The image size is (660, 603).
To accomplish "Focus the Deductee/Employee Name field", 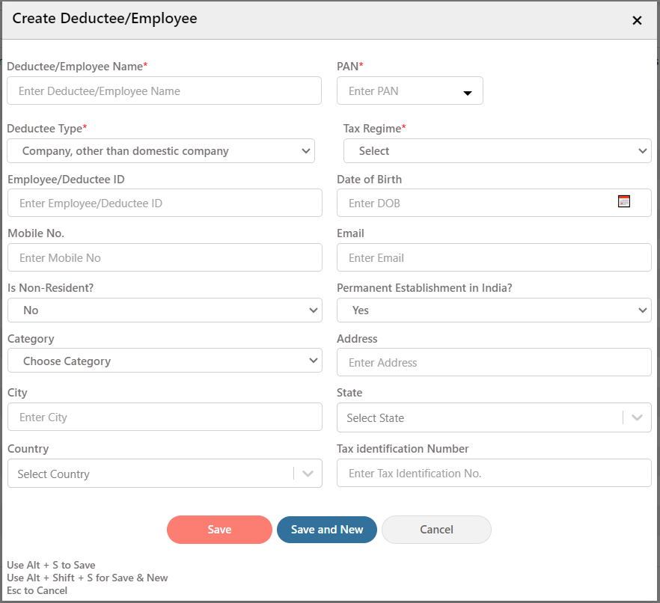I will [164, 91].
